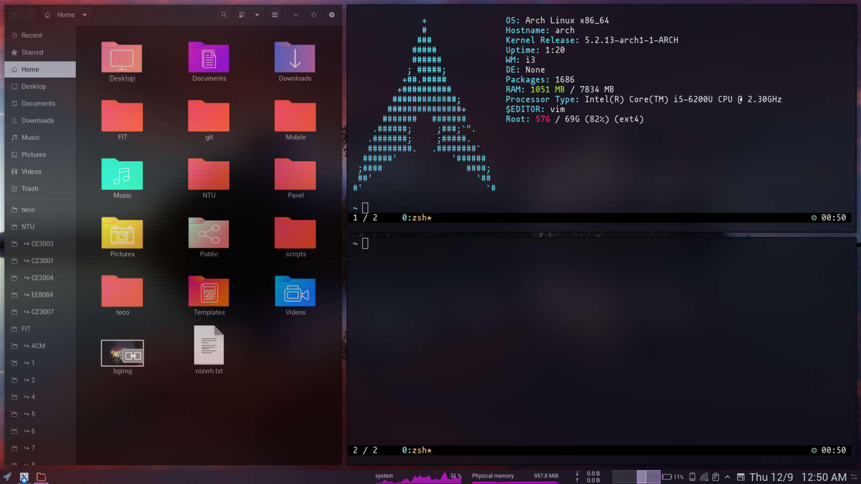The width and height of the screenshot is (861, 484).
Task: Open the Downloads folder from the sidebar
Action: pos(38,120)
